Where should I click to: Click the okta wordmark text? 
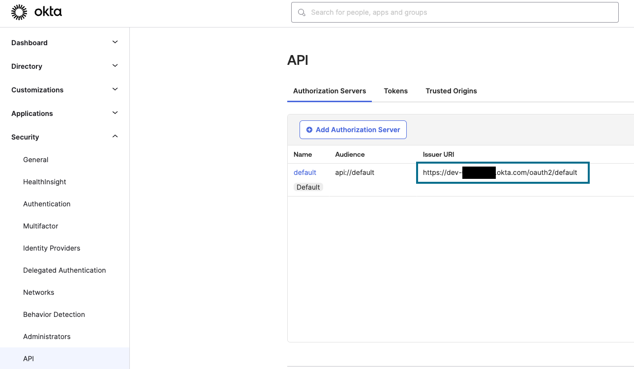click(x=48, y=12)
